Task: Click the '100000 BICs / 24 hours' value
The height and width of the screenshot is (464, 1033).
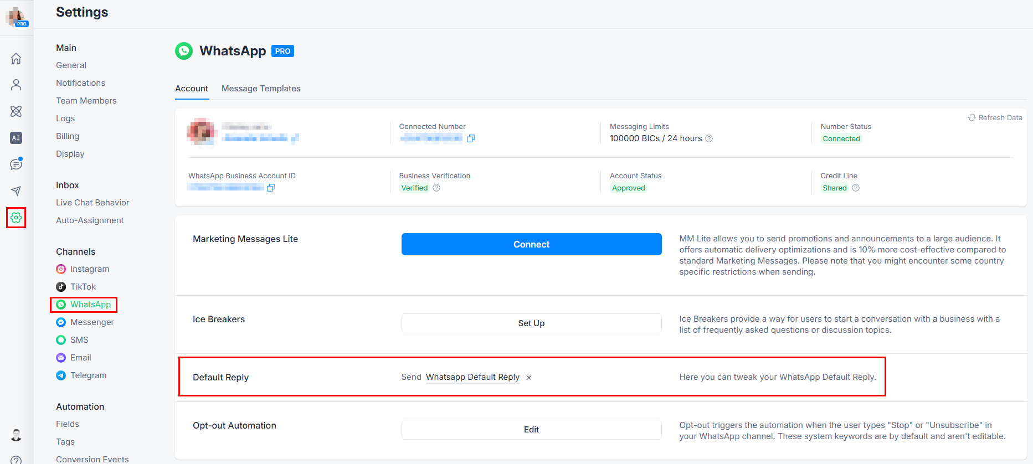Action: click(656, 138)
